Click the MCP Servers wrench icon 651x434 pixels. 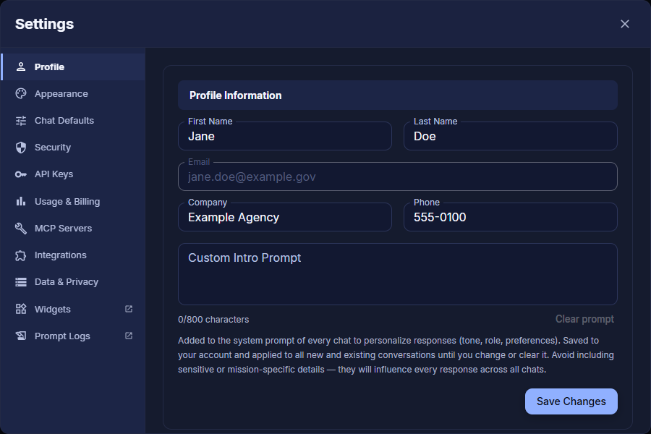(21, 228)
